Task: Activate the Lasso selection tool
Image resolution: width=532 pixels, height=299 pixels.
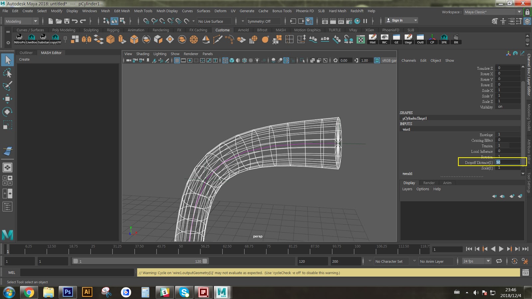Action: click(x=8, y=73)
